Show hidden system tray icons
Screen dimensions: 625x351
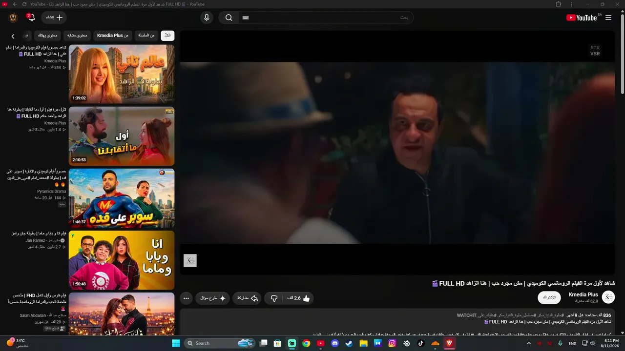point(529,343)
